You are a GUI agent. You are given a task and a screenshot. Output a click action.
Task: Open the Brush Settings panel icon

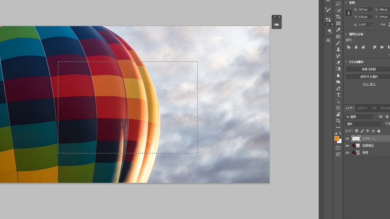click(x=328, y=10)
